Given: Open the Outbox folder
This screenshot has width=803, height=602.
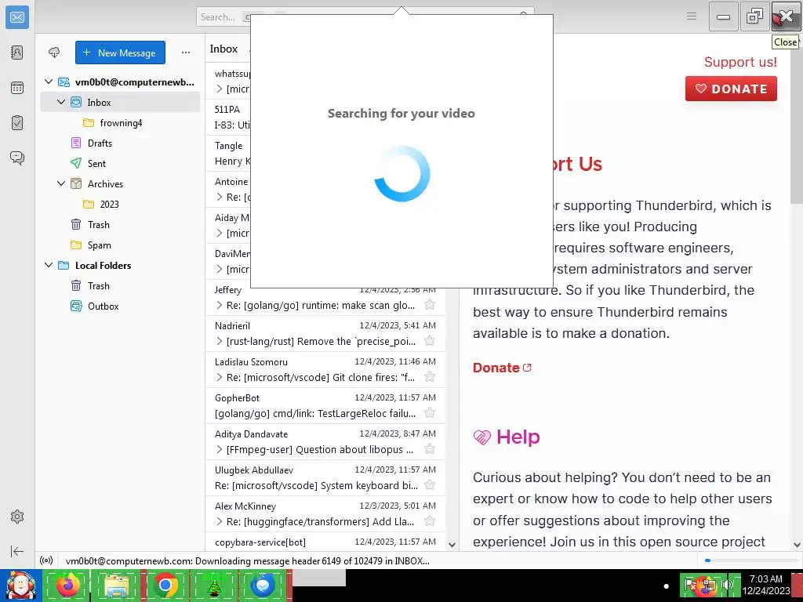Looking at the screenshot, I should 120,306.
